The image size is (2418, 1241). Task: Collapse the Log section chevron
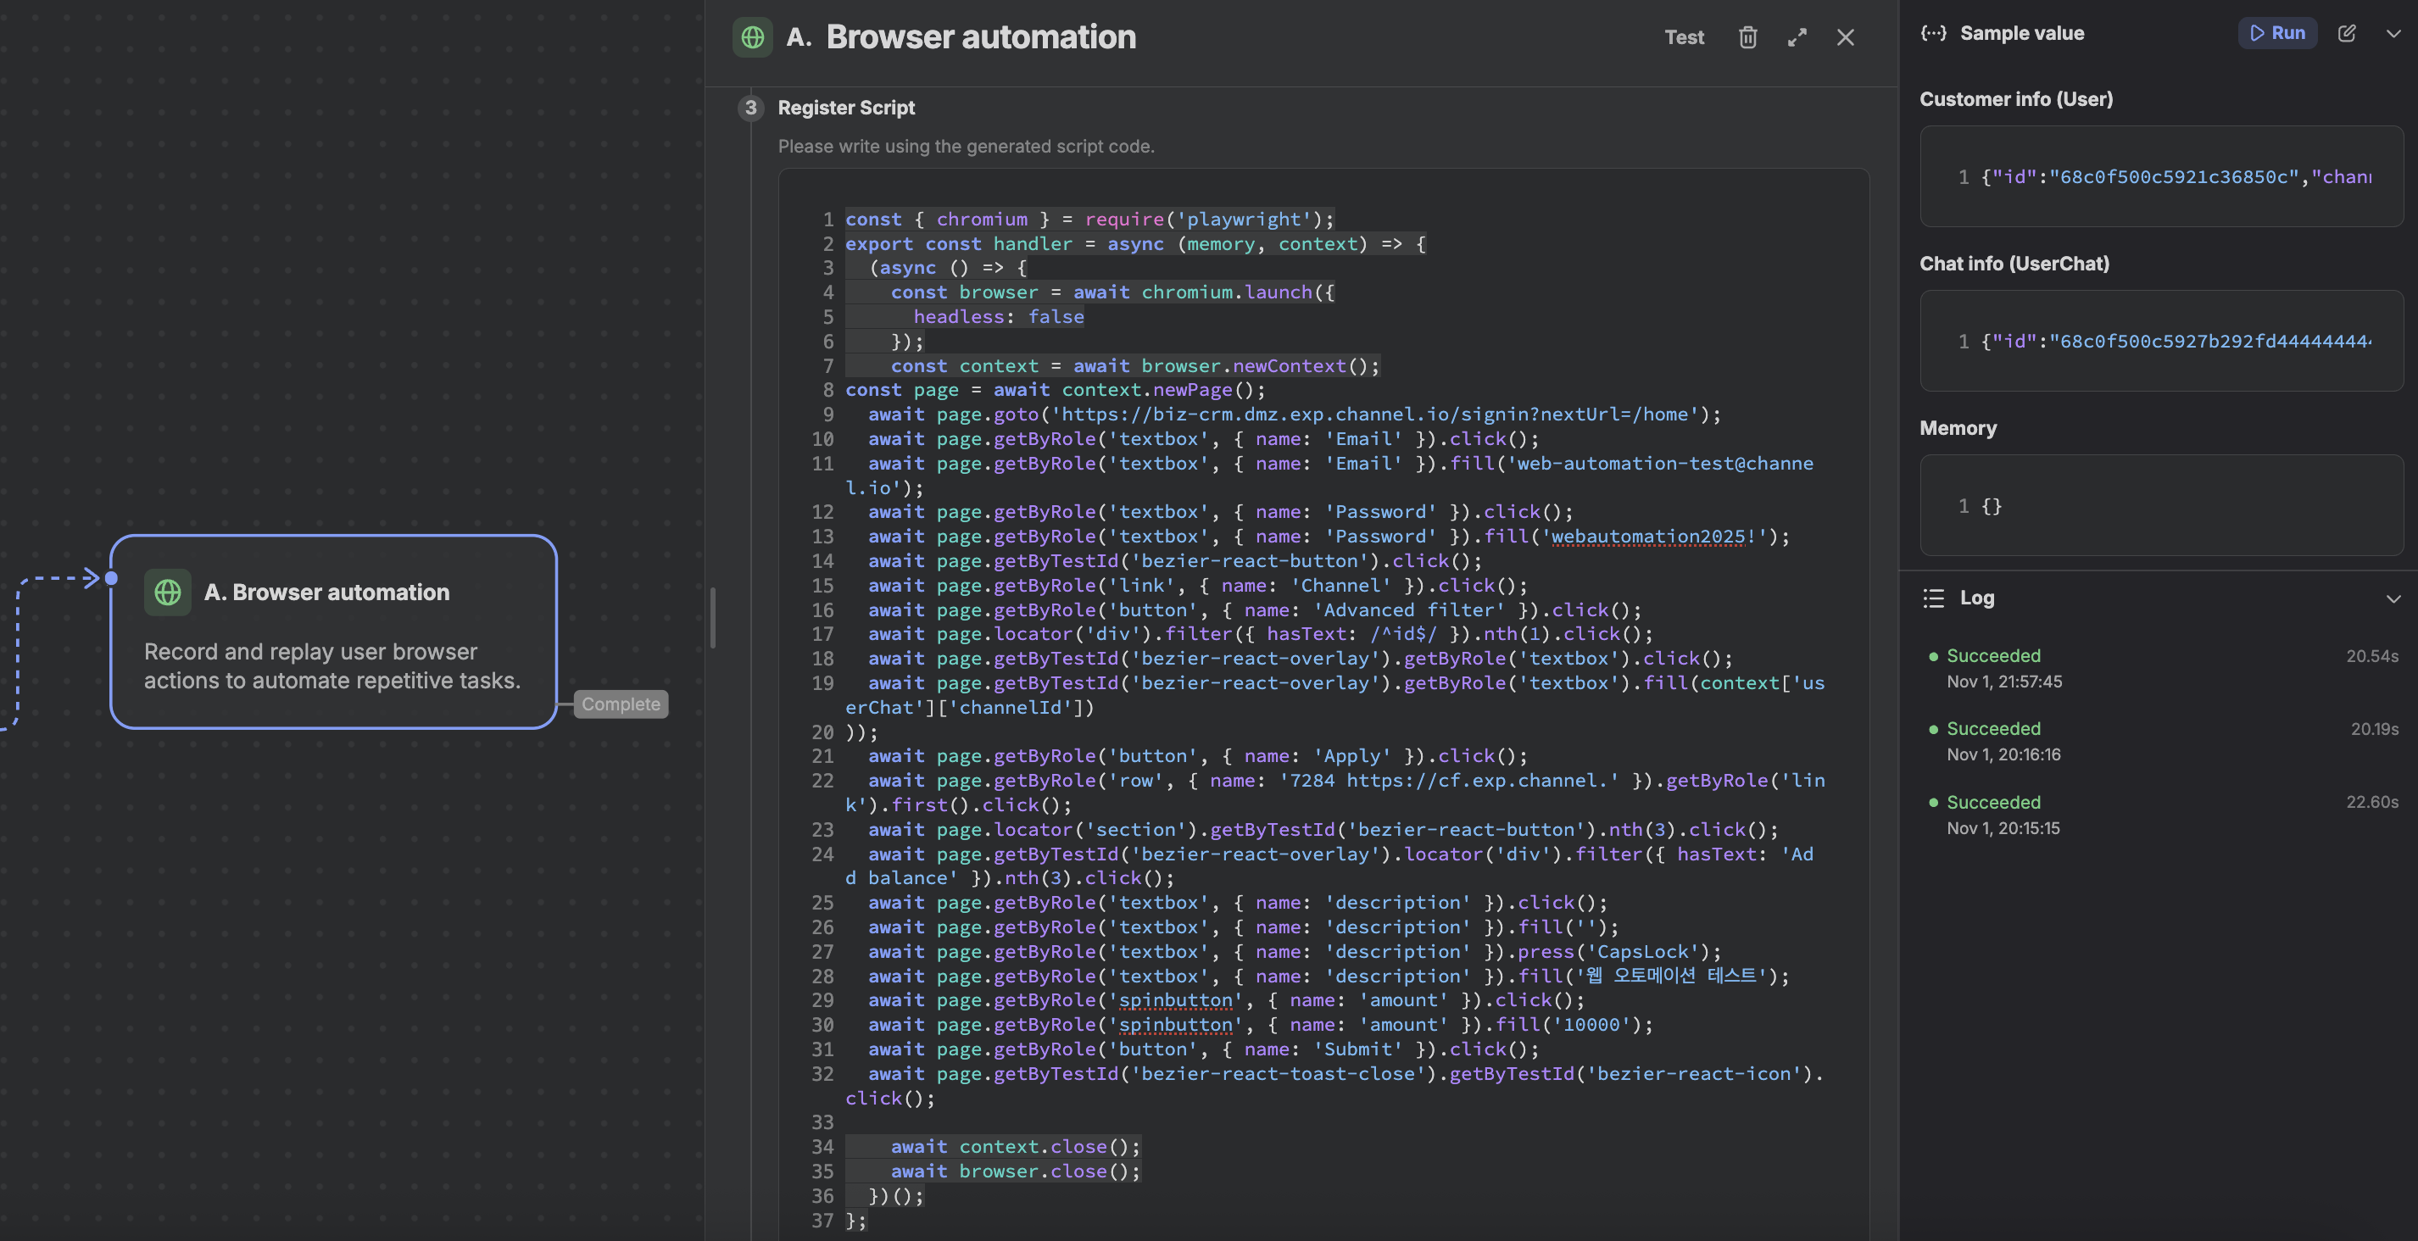[x=2393, y=598]
